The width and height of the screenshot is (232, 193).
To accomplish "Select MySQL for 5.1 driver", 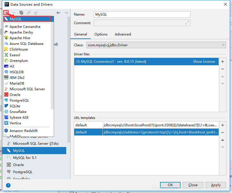I will tap(34, 158).
